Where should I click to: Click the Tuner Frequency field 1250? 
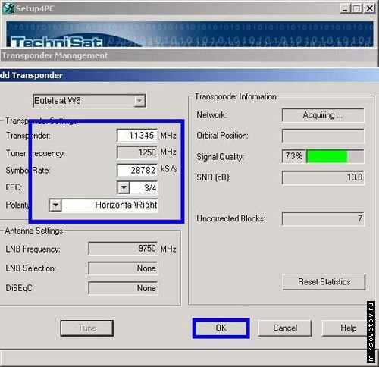pos(137,152)
